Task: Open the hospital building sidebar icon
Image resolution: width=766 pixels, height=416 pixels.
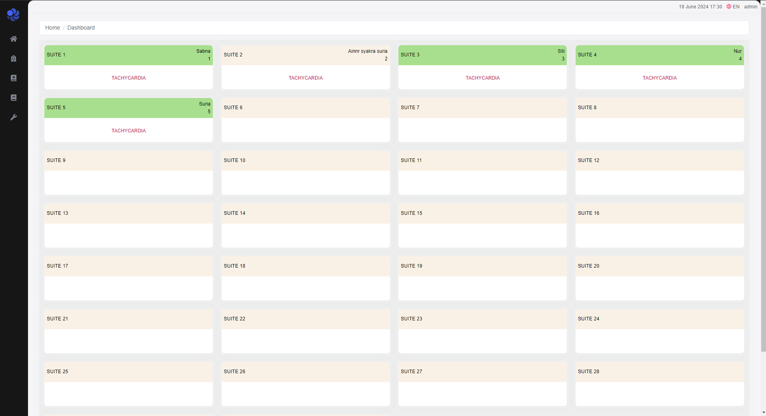Action: [x=14, y=58]
